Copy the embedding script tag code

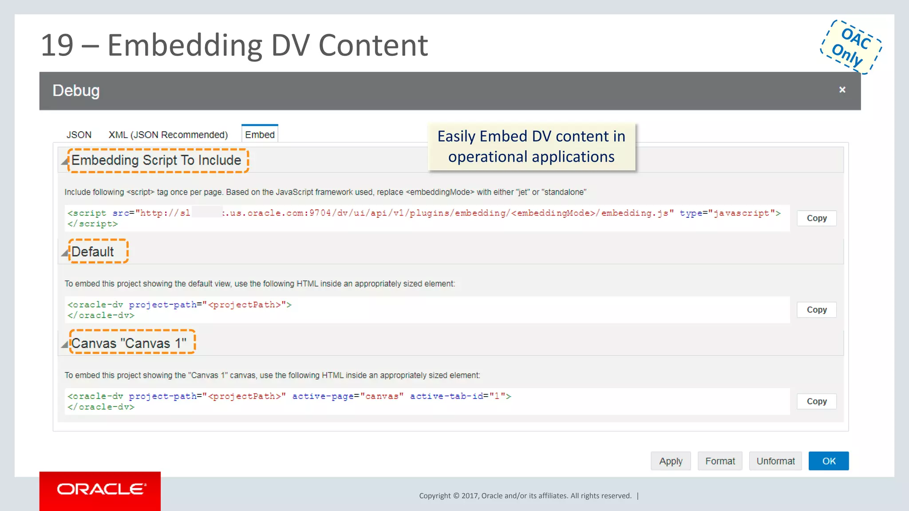click(817, 218)
